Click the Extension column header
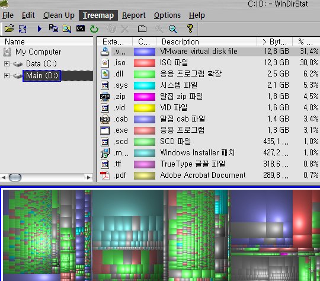 click(x=115, y=41)
